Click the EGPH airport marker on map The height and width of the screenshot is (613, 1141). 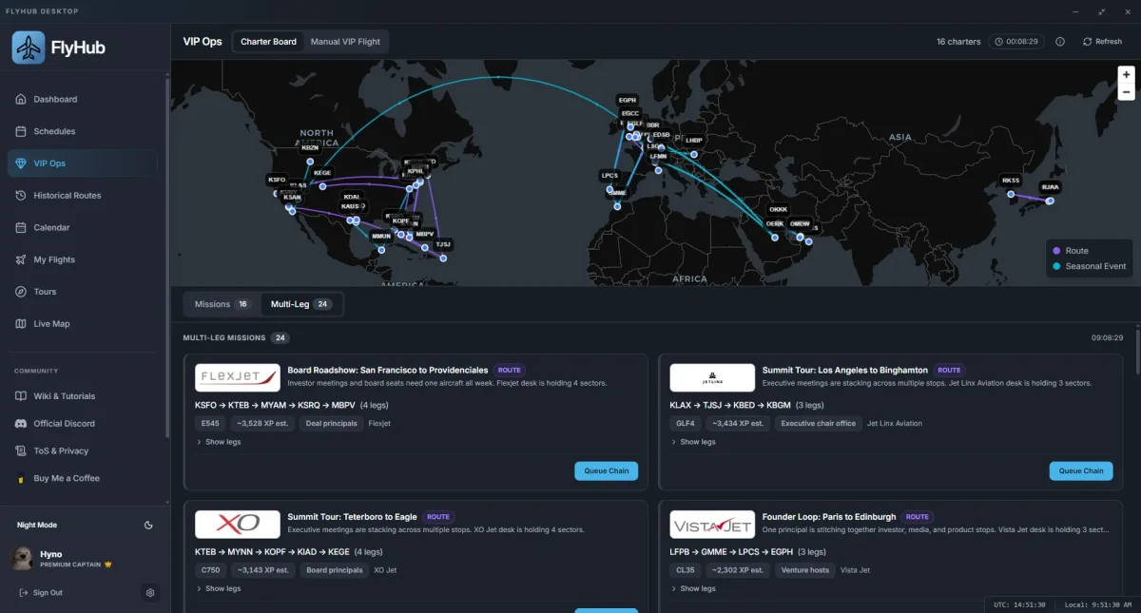point(628,100)
